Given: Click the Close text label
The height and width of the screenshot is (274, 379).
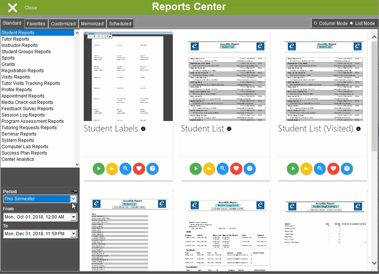Looking at the screenshot, I should point(31,8).
